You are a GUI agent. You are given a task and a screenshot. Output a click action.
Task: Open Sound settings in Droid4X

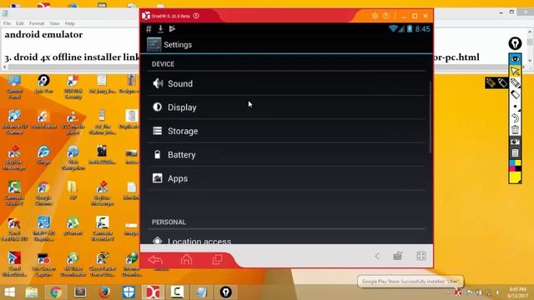tap(287, 83)
